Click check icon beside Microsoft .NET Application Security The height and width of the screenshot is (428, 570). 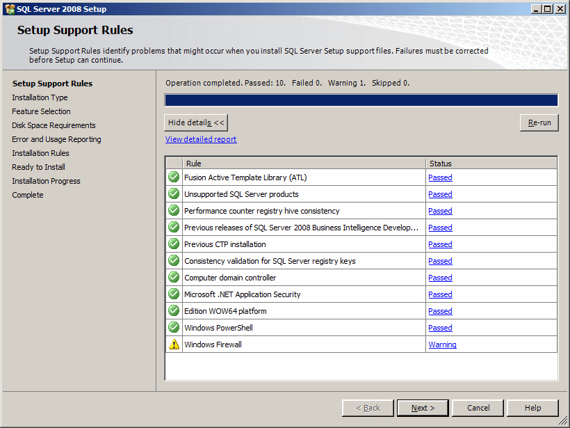(174, 294)
